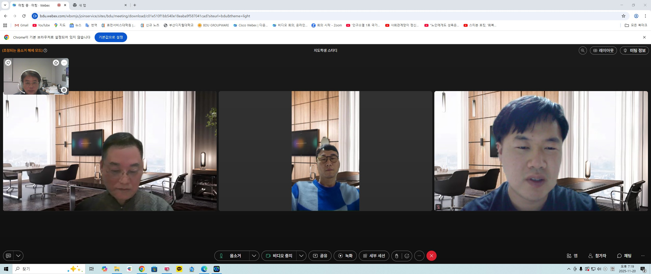
Task: Expand video options arrow beside 비디오 중지
Action: [301, 256]
